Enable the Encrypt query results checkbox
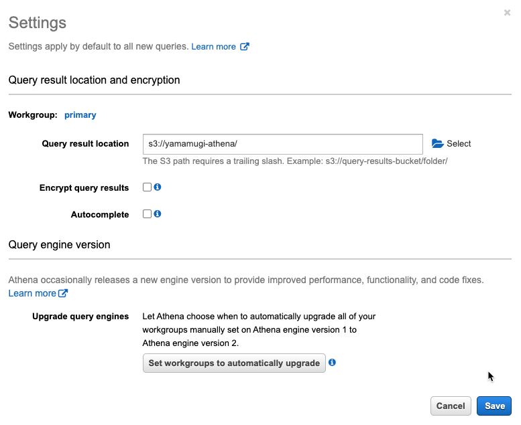Viewport: 521px width, 425px height. [x=148, y=187]
